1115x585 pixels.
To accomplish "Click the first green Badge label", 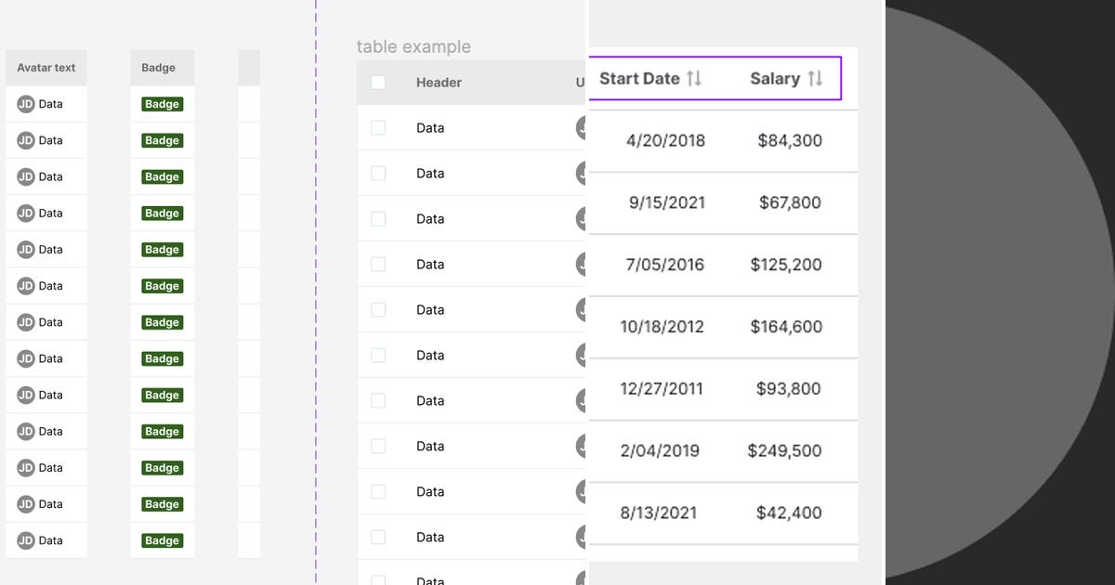I will pyautogui.click(x=163, y=104).
